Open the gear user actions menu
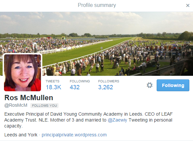Viewport: 193px width, 141px height. [150, 85]
